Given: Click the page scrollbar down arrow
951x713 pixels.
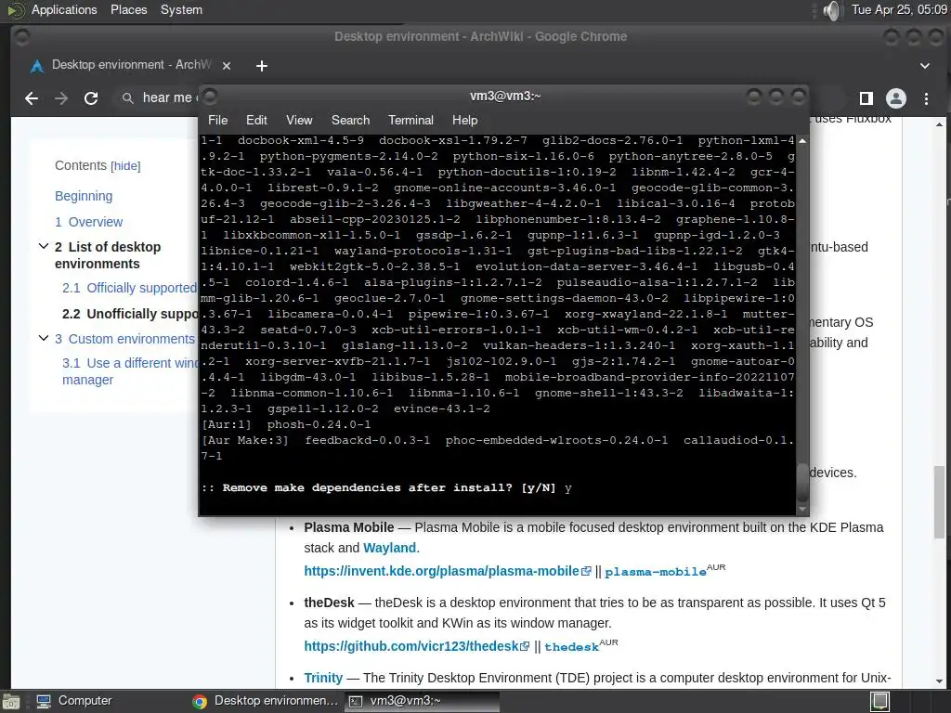Looking at the screenshot, I should pos(940,682).
